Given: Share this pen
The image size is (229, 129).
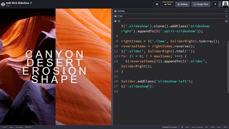Looking at the screenshot, I should pos(225,127).
